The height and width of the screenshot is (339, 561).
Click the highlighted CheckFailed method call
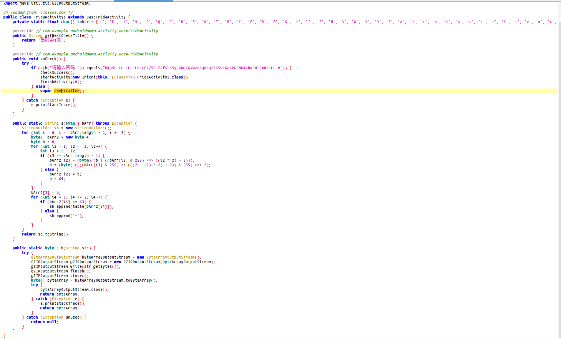[x=67, y=91]
